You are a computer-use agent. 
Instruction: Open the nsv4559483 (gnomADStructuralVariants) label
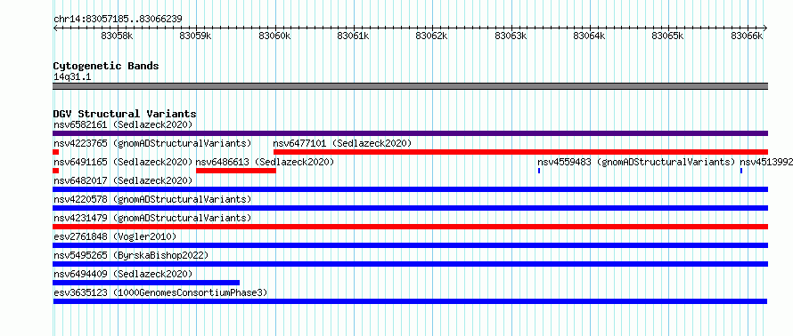(636, 162)
